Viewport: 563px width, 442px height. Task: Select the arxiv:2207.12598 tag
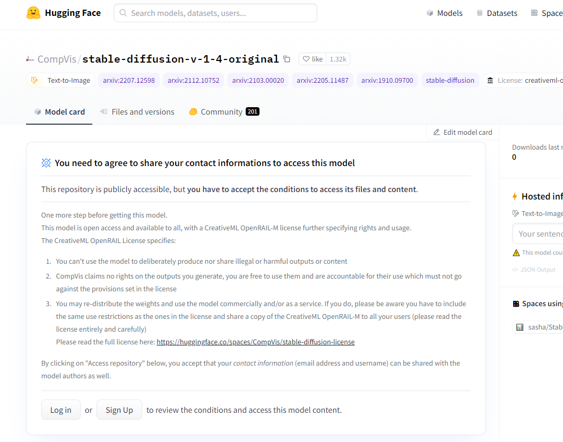pyautogui.click(x=129, y=80)
